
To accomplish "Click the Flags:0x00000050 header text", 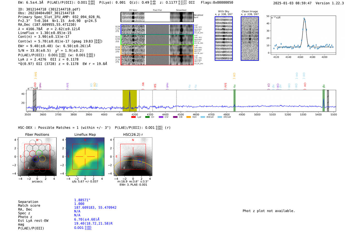I will pos(217,3).
